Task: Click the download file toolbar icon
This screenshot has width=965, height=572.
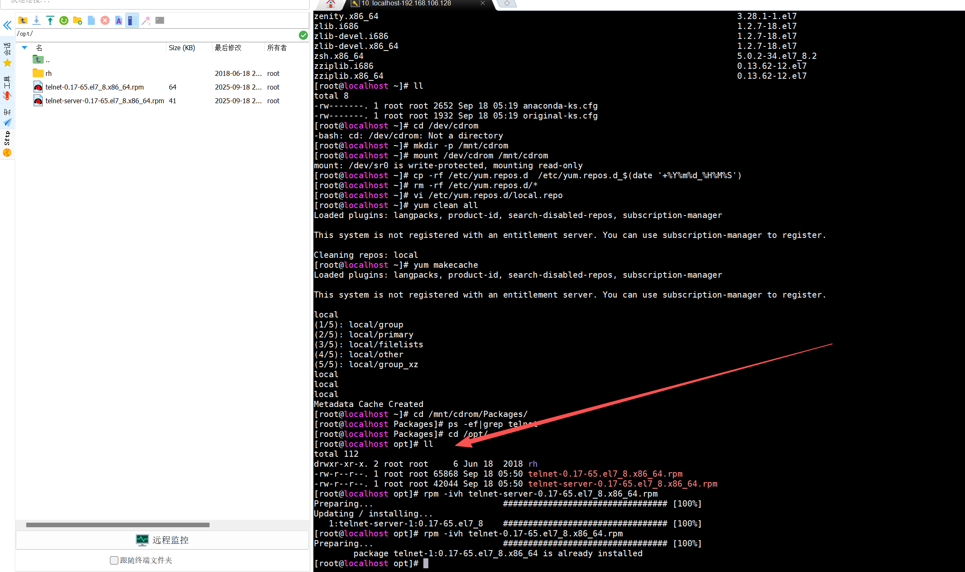Action: (37, 20)
